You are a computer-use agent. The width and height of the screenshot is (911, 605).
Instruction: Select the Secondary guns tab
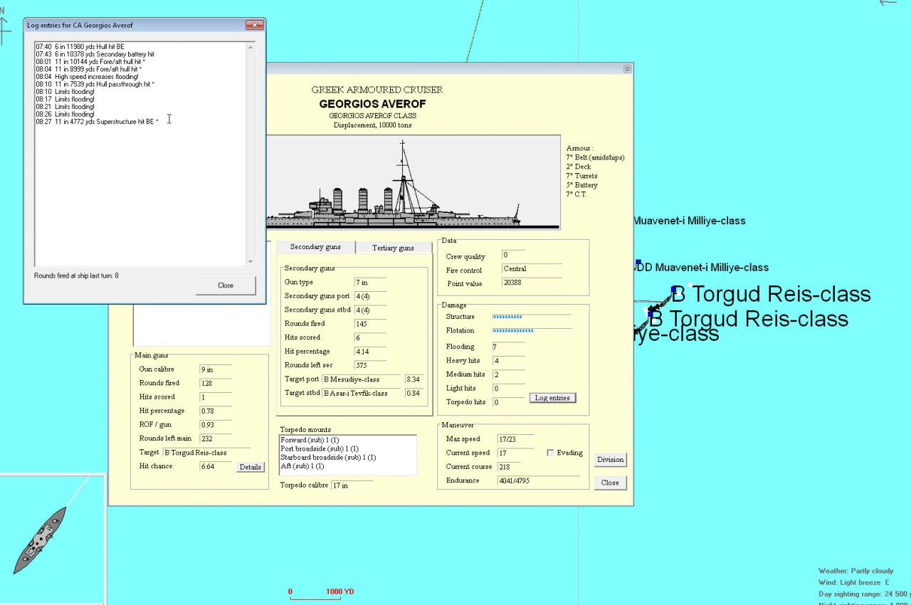[315, 247]
